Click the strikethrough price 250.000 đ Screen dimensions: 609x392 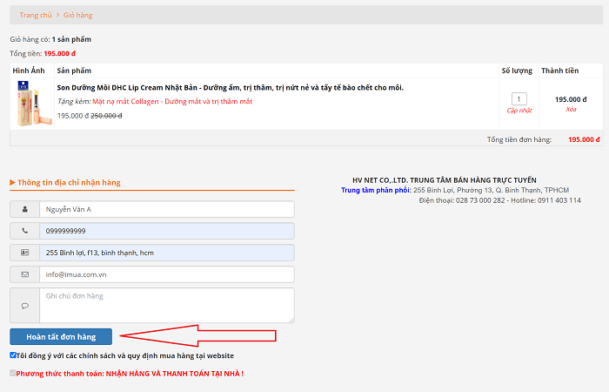[106, 116]
